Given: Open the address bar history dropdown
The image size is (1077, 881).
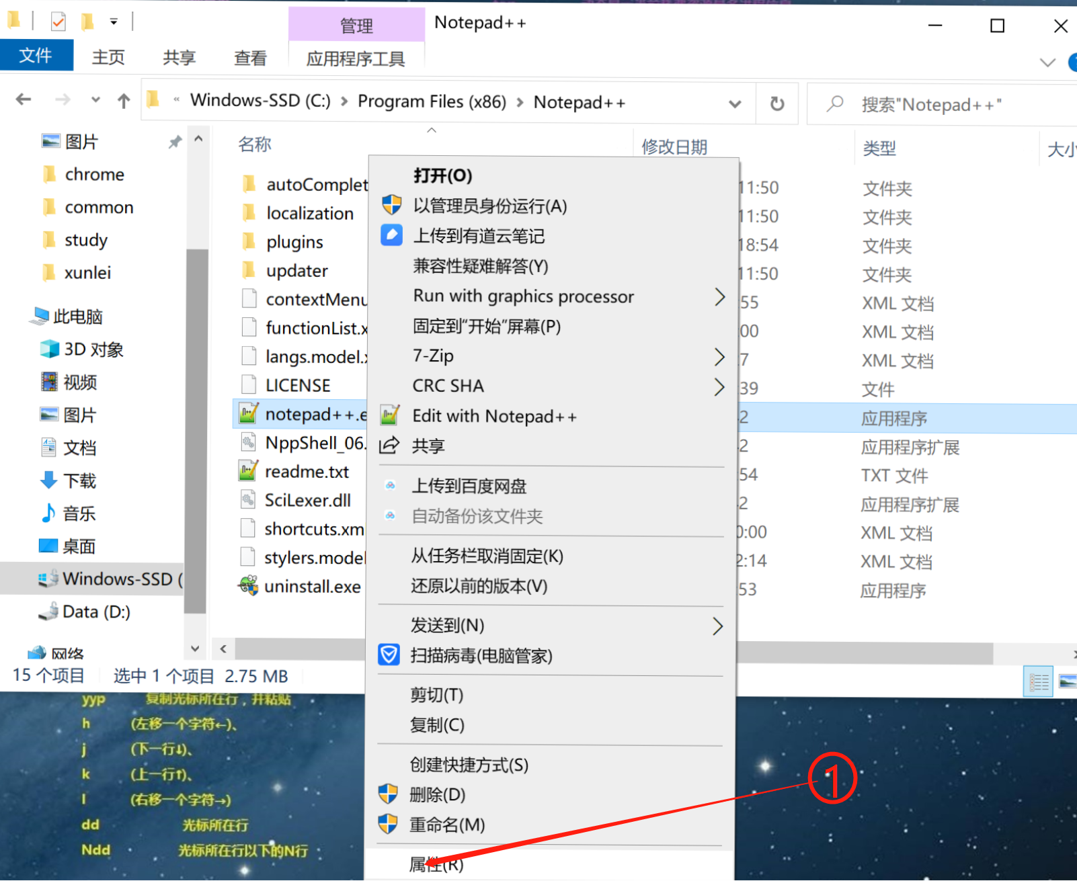Looking at the screenshot, I should (x=735, y=103).
